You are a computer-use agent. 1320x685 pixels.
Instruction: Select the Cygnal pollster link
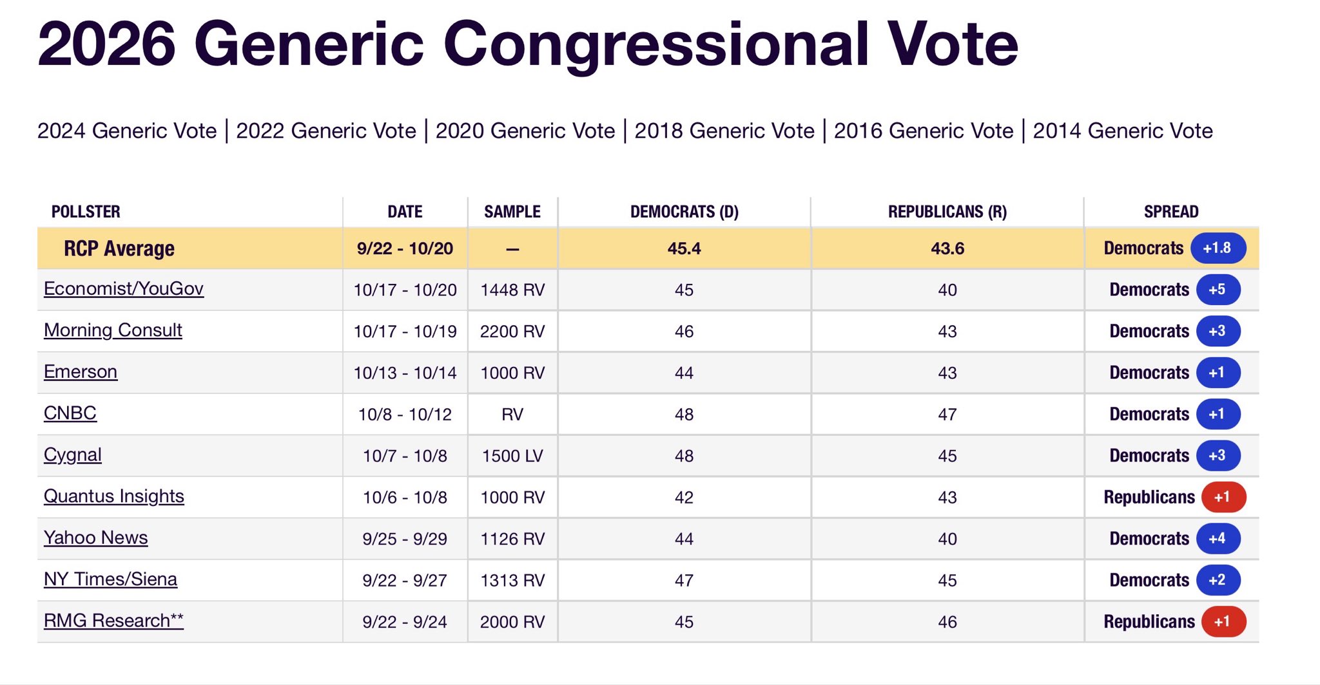coord(72,455)
